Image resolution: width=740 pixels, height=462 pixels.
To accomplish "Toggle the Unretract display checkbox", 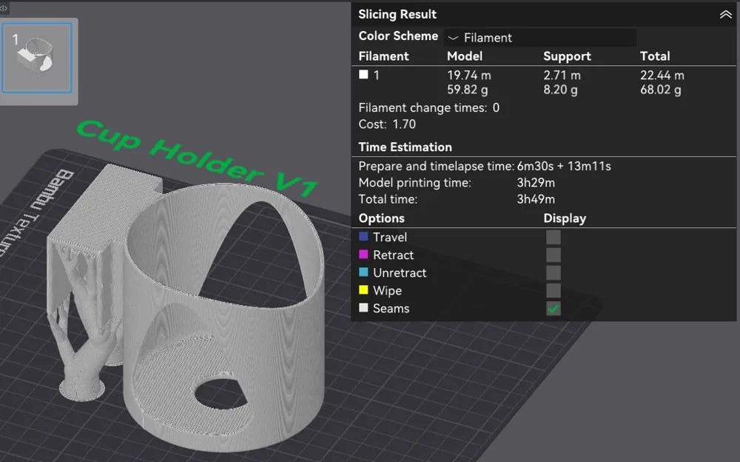I will pyautogui.click(x=553, y=272).
